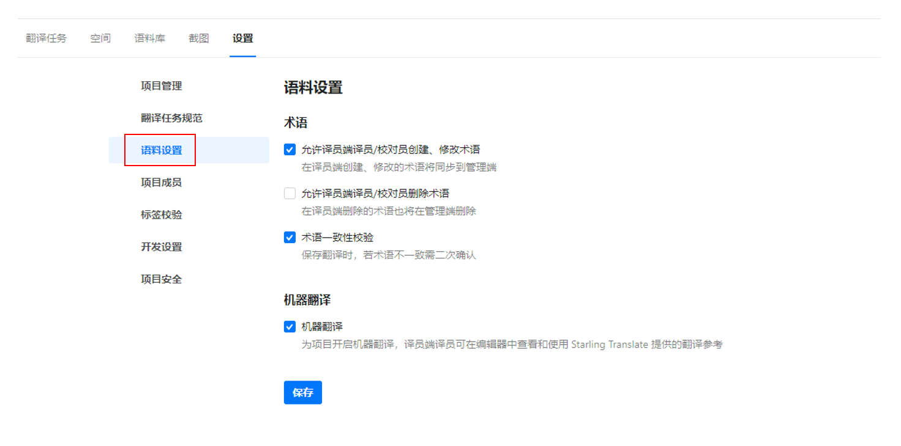Turn off the 机器翻译 checkbox

pos(290,327)
